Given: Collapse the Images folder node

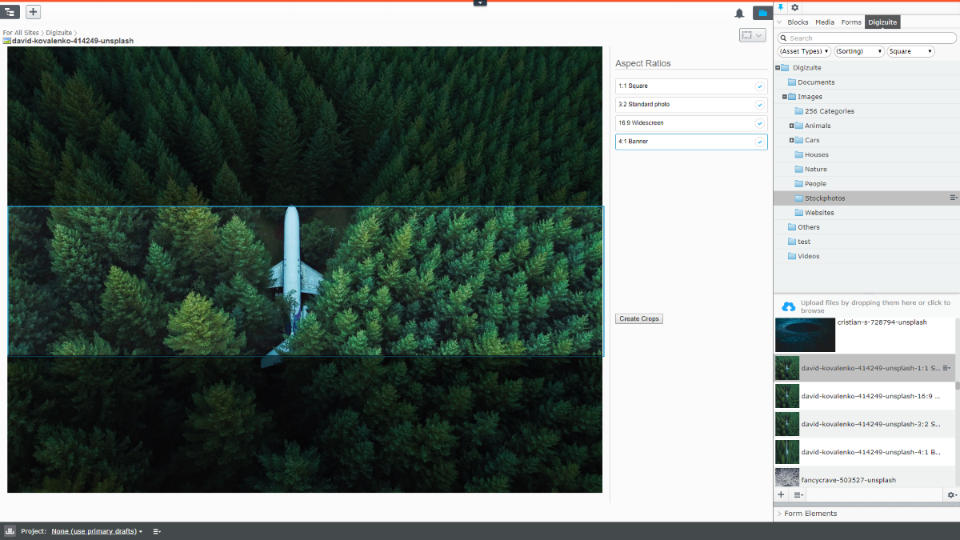Looking at the screenshot, I should [785, 97].
